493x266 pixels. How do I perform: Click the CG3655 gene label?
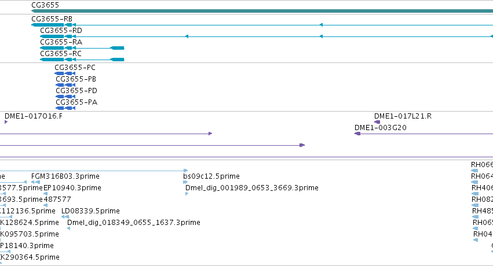45,5
